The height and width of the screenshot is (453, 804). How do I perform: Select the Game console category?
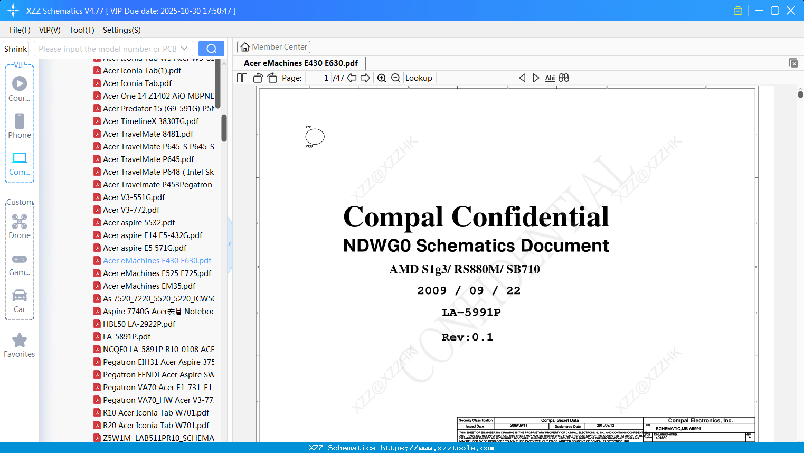pos(20,265)
